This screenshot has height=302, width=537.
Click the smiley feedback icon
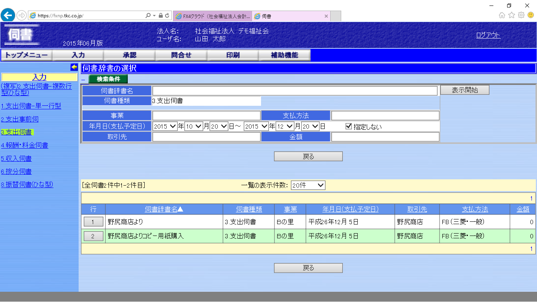531,15
